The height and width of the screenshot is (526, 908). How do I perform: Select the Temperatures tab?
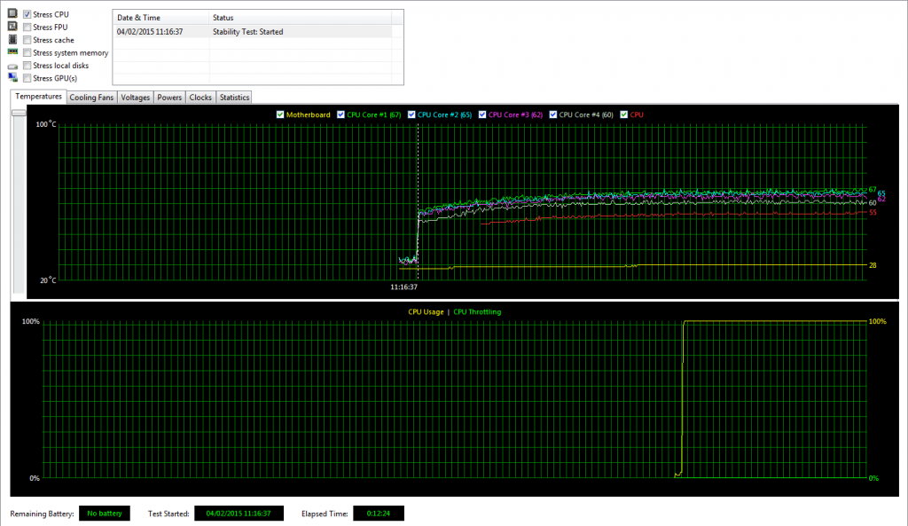tap(38, 97)
